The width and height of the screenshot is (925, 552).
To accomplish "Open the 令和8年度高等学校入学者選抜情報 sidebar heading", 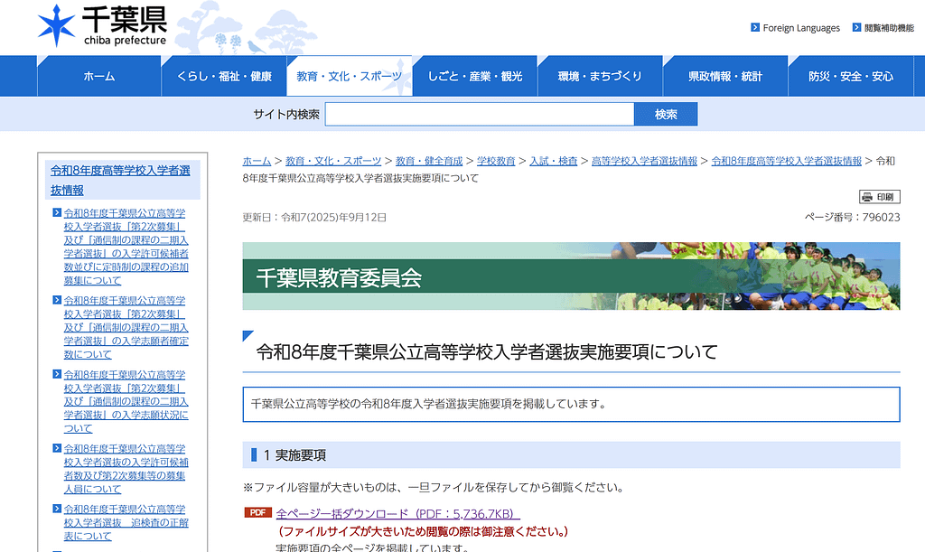I will (121, 180).
